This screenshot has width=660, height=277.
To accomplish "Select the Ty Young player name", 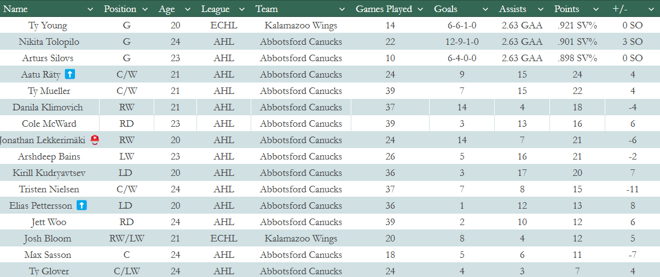I will click(47, 26).
